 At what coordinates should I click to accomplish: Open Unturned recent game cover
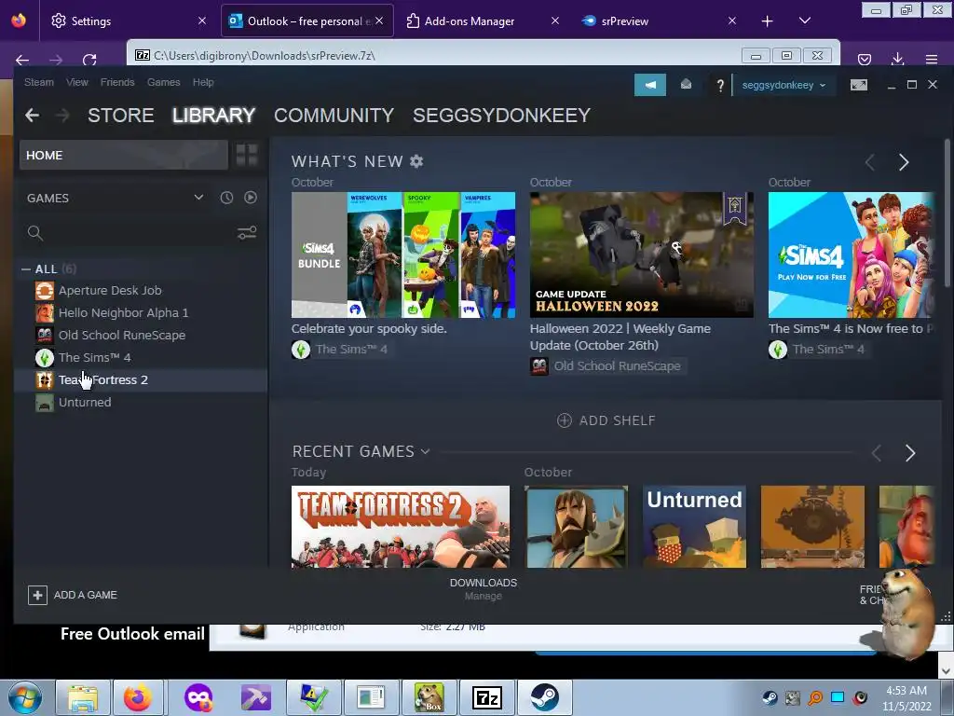click(x=695, y=527)
